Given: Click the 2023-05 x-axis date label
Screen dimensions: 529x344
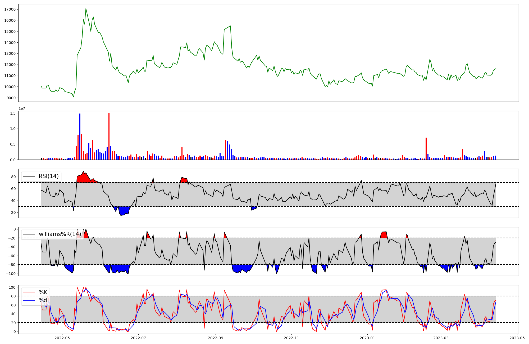Looking at the screenshot, I should (517, 338).
